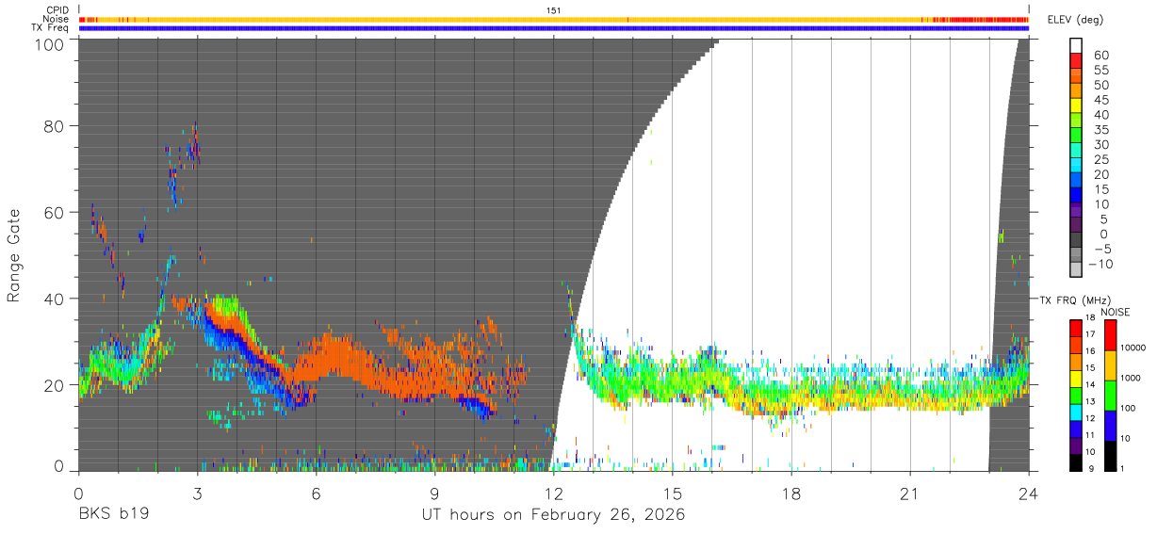Pick the red segment of elevation color bar
1157x534 pixels.
click(1076, 60)
